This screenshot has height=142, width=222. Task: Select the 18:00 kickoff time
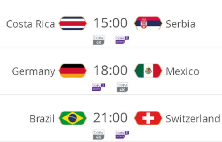pos(110,71)
